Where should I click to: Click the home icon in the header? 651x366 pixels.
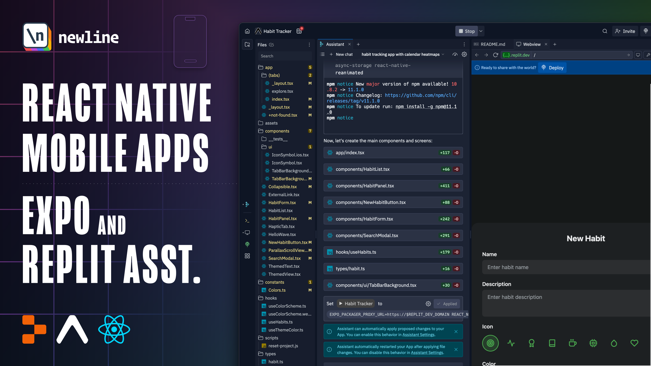coord(247,31)
